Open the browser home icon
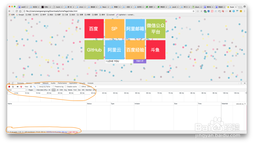 point(20,11)
